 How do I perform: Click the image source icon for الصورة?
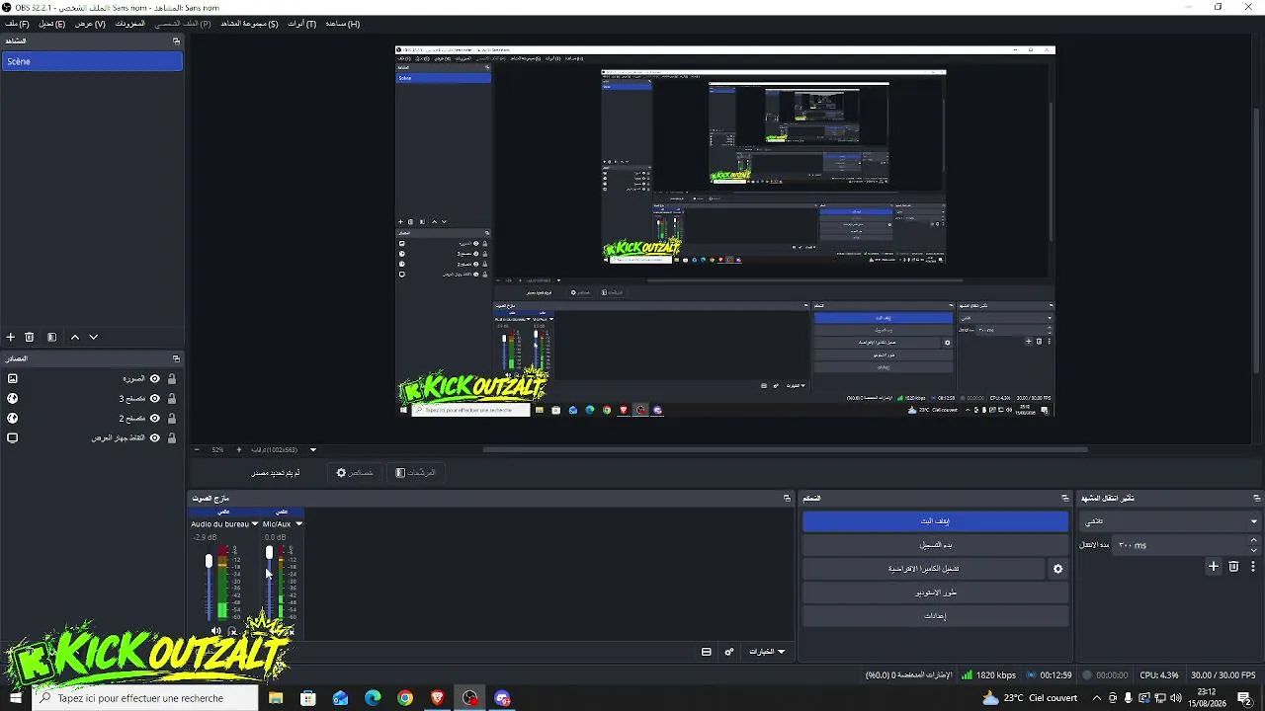pyautogui.click(x=13, y=378)
